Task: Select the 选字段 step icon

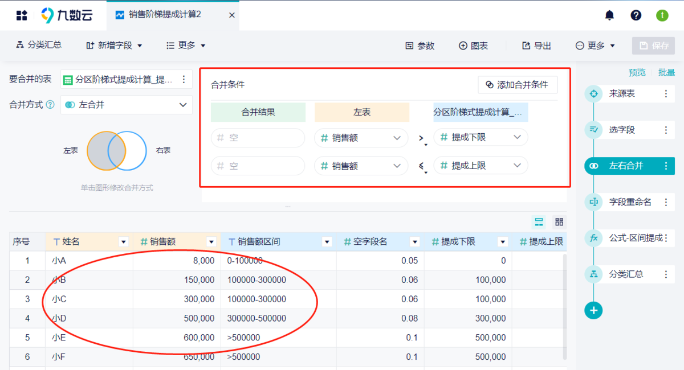Action: coord(593,130)
